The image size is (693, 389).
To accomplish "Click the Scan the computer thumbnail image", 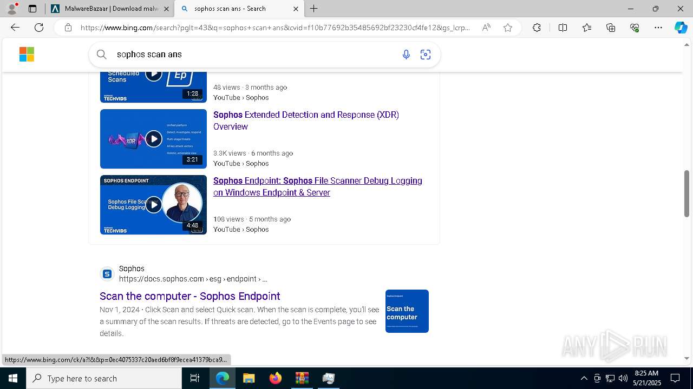I will (x=407, y=311).
